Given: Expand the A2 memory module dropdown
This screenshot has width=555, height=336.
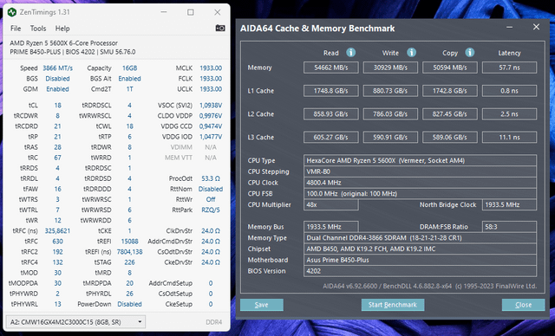Looking at the screenshot, I should pyautogui.click(x=75, y=322).
